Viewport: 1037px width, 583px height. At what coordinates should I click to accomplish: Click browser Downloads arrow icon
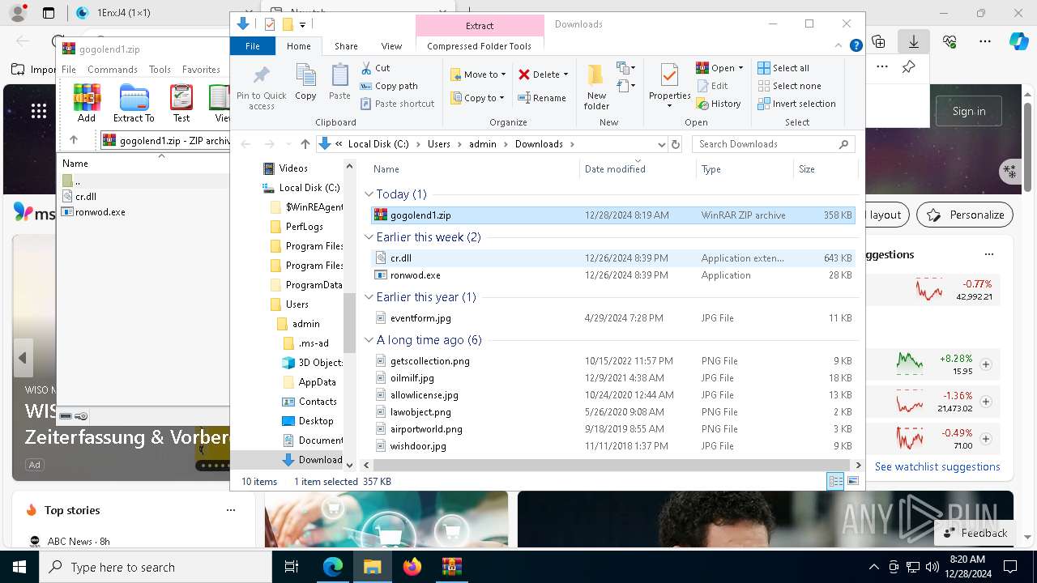(914, 41)
